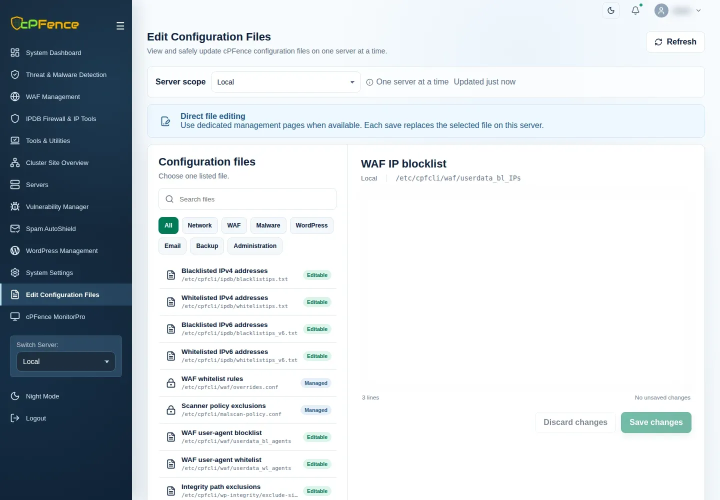Click the System Dashboard grid icon
720x500 pixels.
pos(15,52)
